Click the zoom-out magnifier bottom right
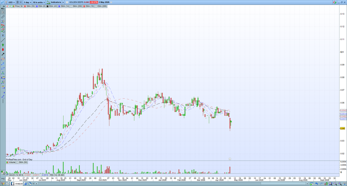This screenshot has height=186, width=347. [x=335, y=184]
